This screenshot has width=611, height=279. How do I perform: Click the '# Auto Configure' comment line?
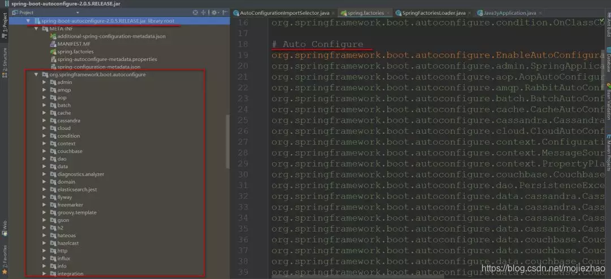(317, 45)
